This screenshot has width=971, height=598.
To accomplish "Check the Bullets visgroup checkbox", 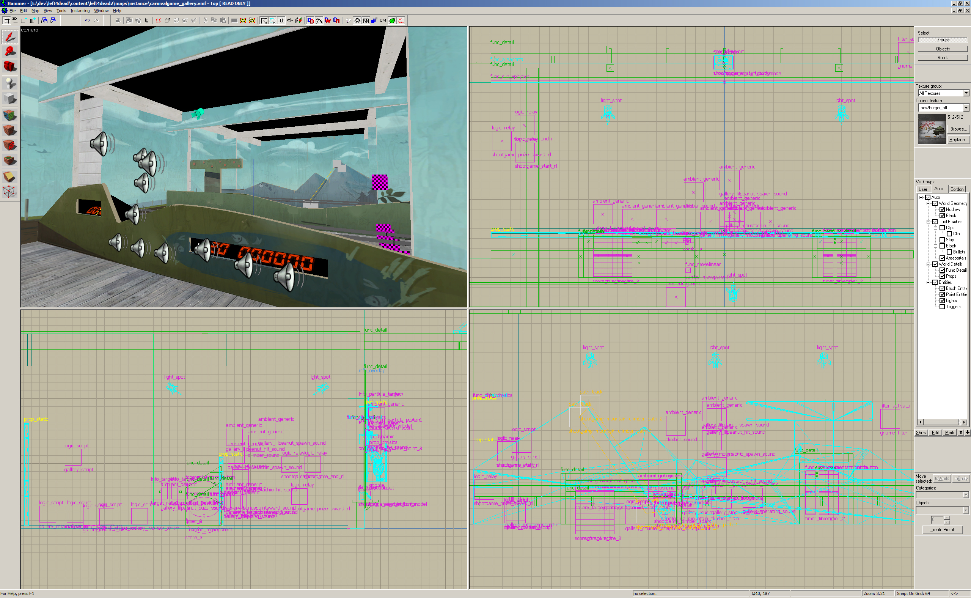I will pos(949,252).
